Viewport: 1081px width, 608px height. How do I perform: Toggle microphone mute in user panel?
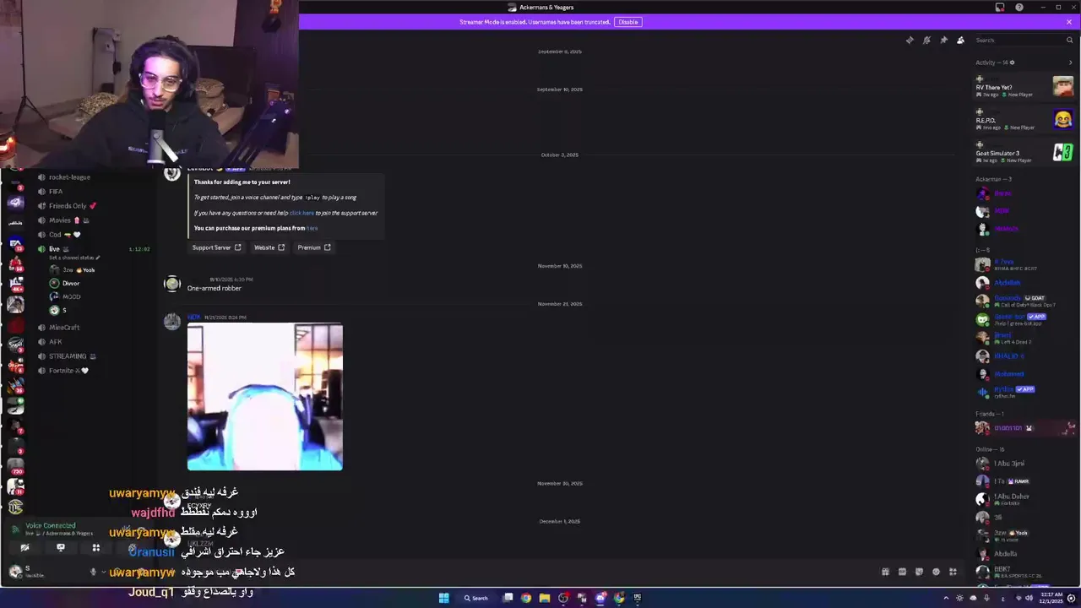click(93, 572)
